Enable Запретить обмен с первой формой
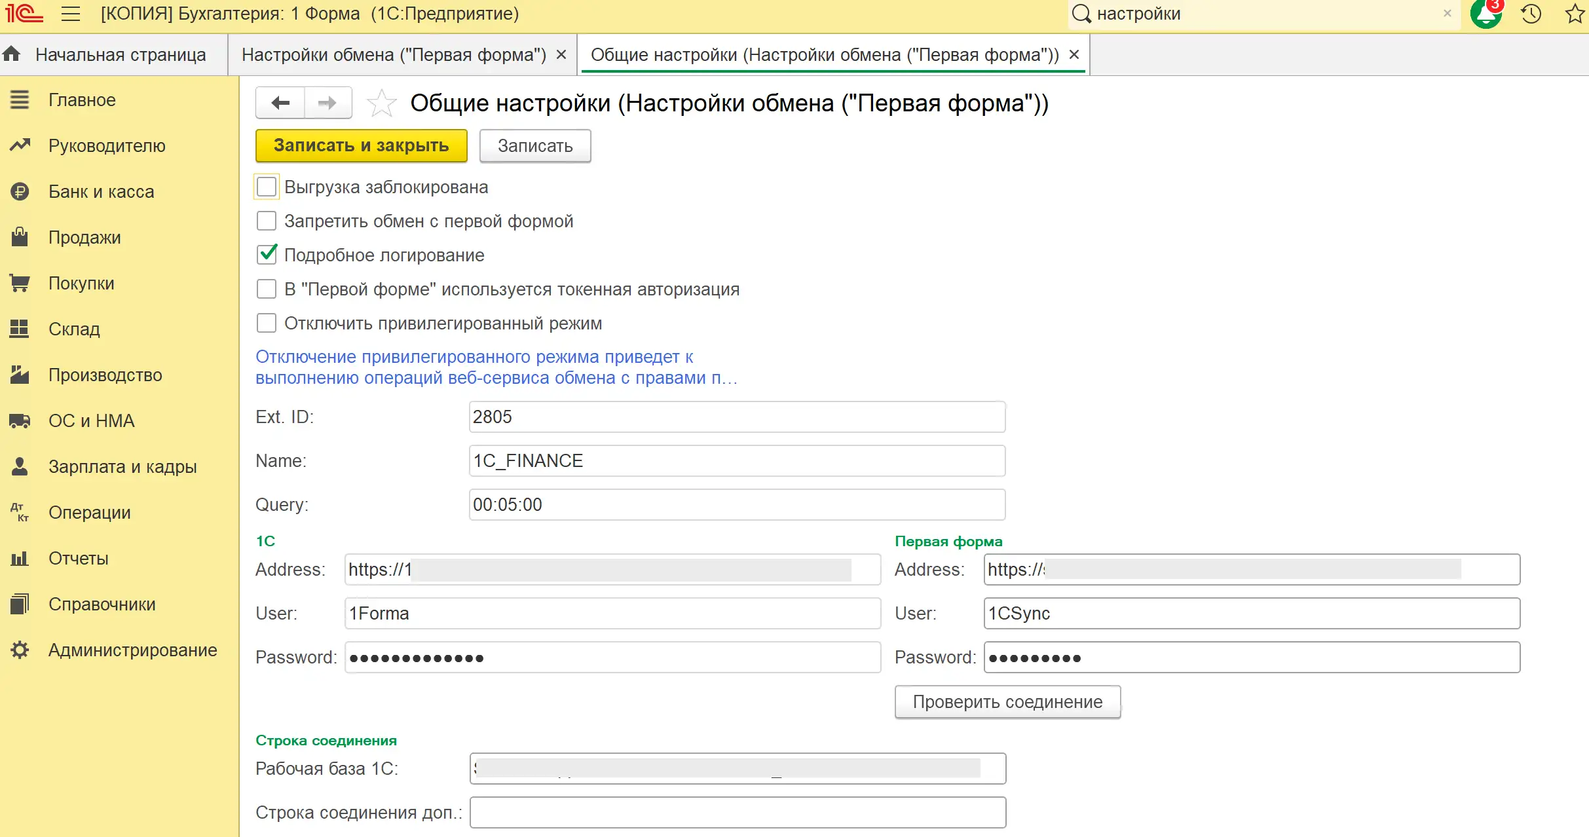 click(267, 221)
